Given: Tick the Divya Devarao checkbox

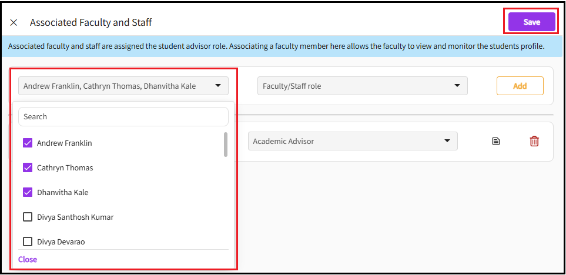Looking at the screenshot, I should coord(28,242).
